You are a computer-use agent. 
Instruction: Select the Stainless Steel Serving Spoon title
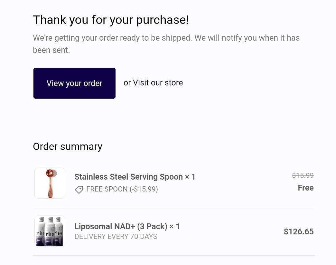coord(129,177)
